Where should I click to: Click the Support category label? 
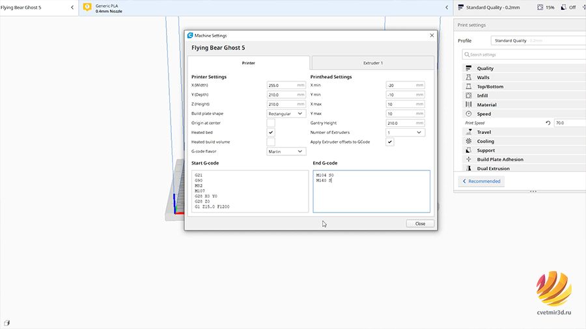(x=486, y=150)
